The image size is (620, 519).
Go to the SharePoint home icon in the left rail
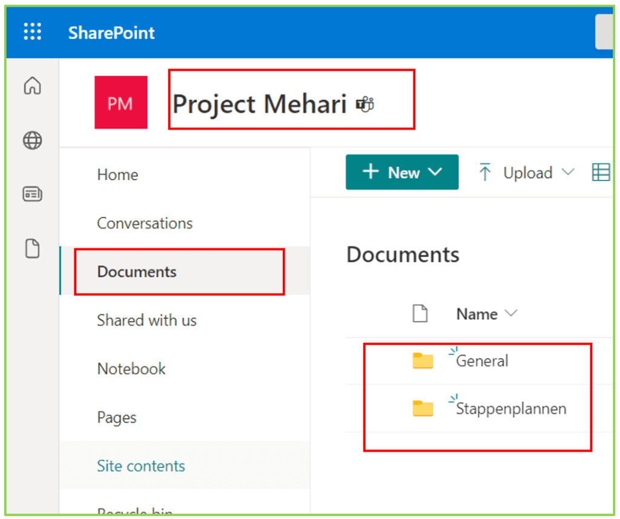[33, 85]
